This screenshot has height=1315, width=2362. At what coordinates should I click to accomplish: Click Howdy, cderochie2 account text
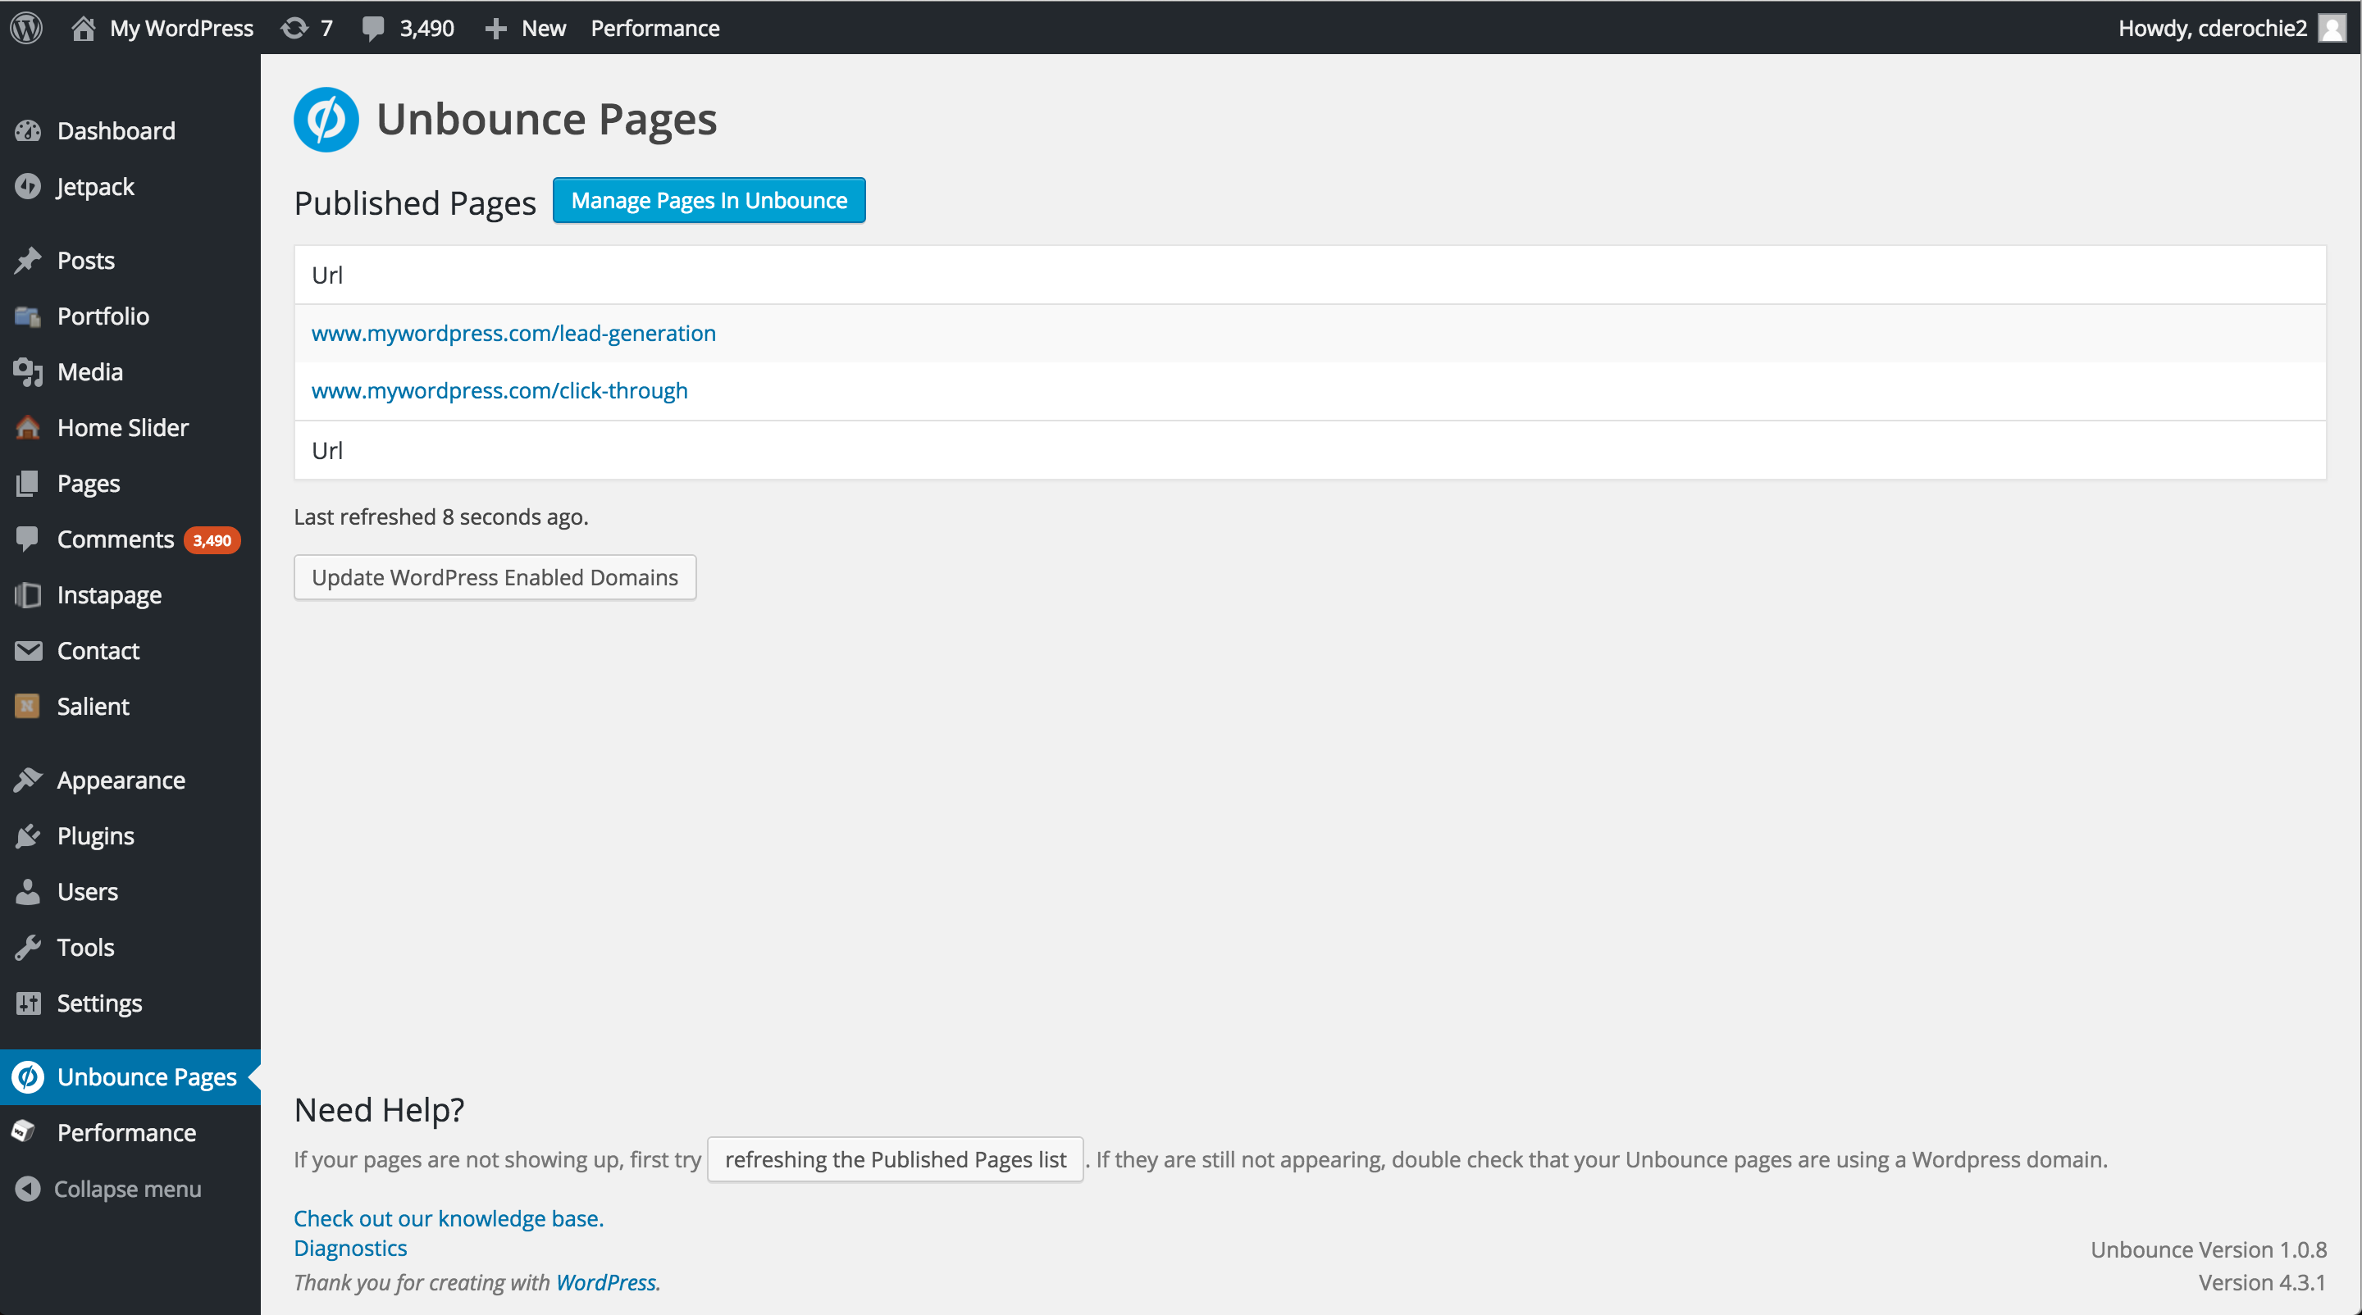click(x=2212, y=29)
